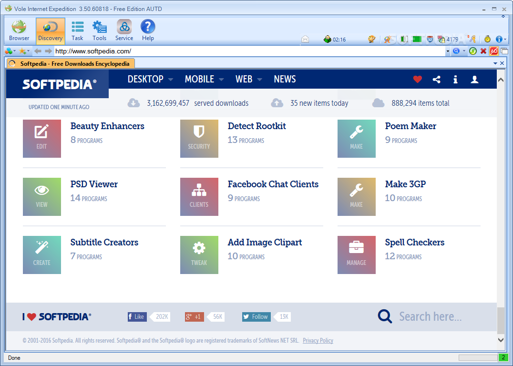Image resolution: width=513 pixels, height=366 pixels.
Task: Open the Subtitle Creators category
Action: [104, 243]
